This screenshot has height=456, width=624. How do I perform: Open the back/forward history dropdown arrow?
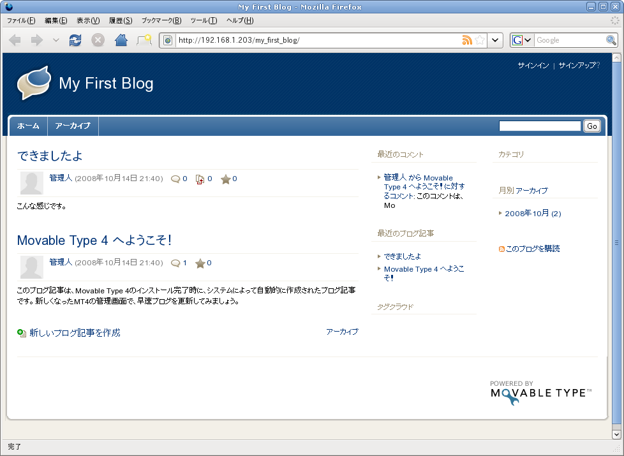click(56, 40)
